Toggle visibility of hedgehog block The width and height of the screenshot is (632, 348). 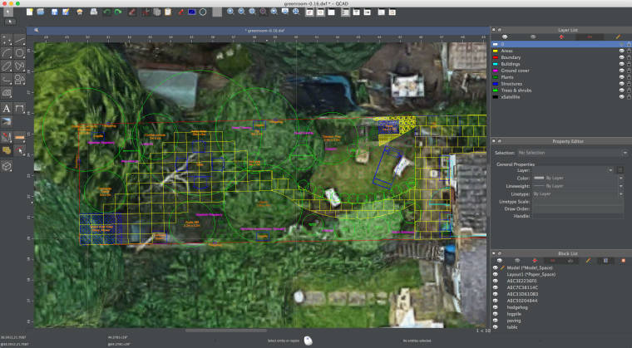coord(496,307)
